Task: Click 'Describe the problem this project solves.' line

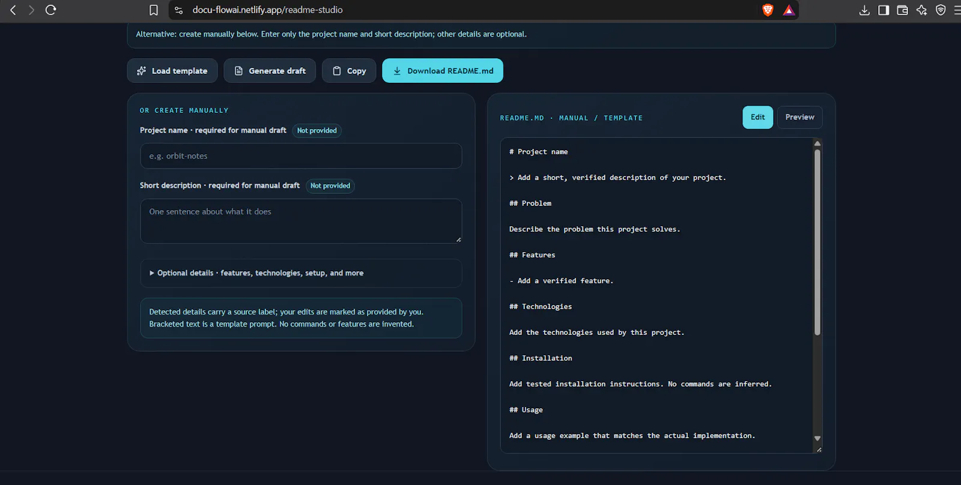Action: [x=595, y=229]
